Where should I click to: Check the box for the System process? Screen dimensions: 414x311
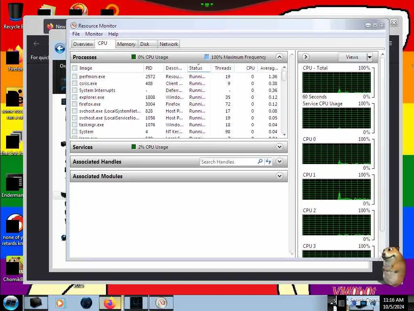75,132
